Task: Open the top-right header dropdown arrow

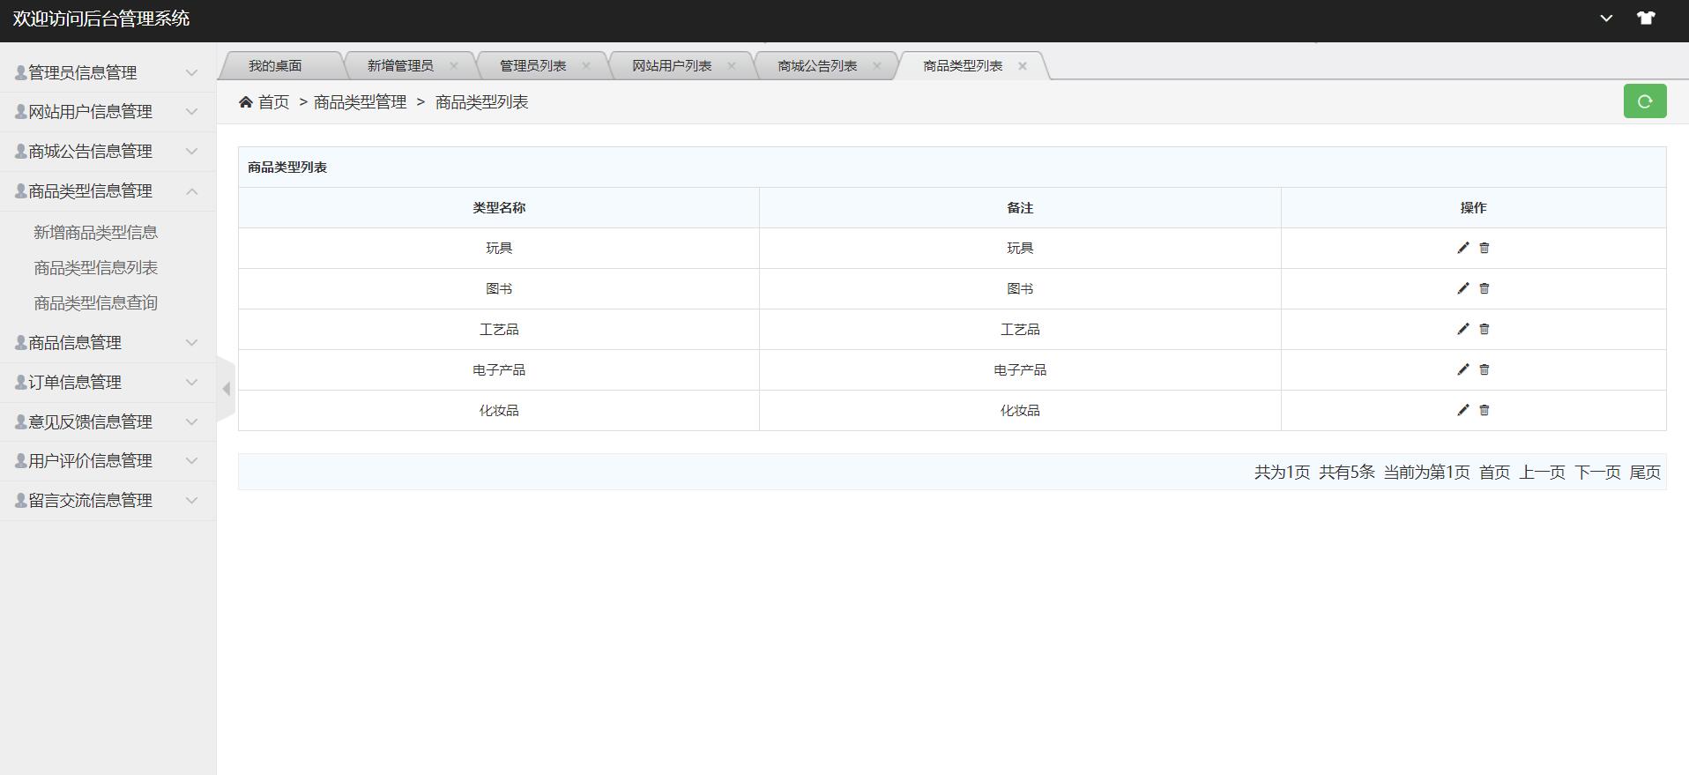Action: 1606,18
